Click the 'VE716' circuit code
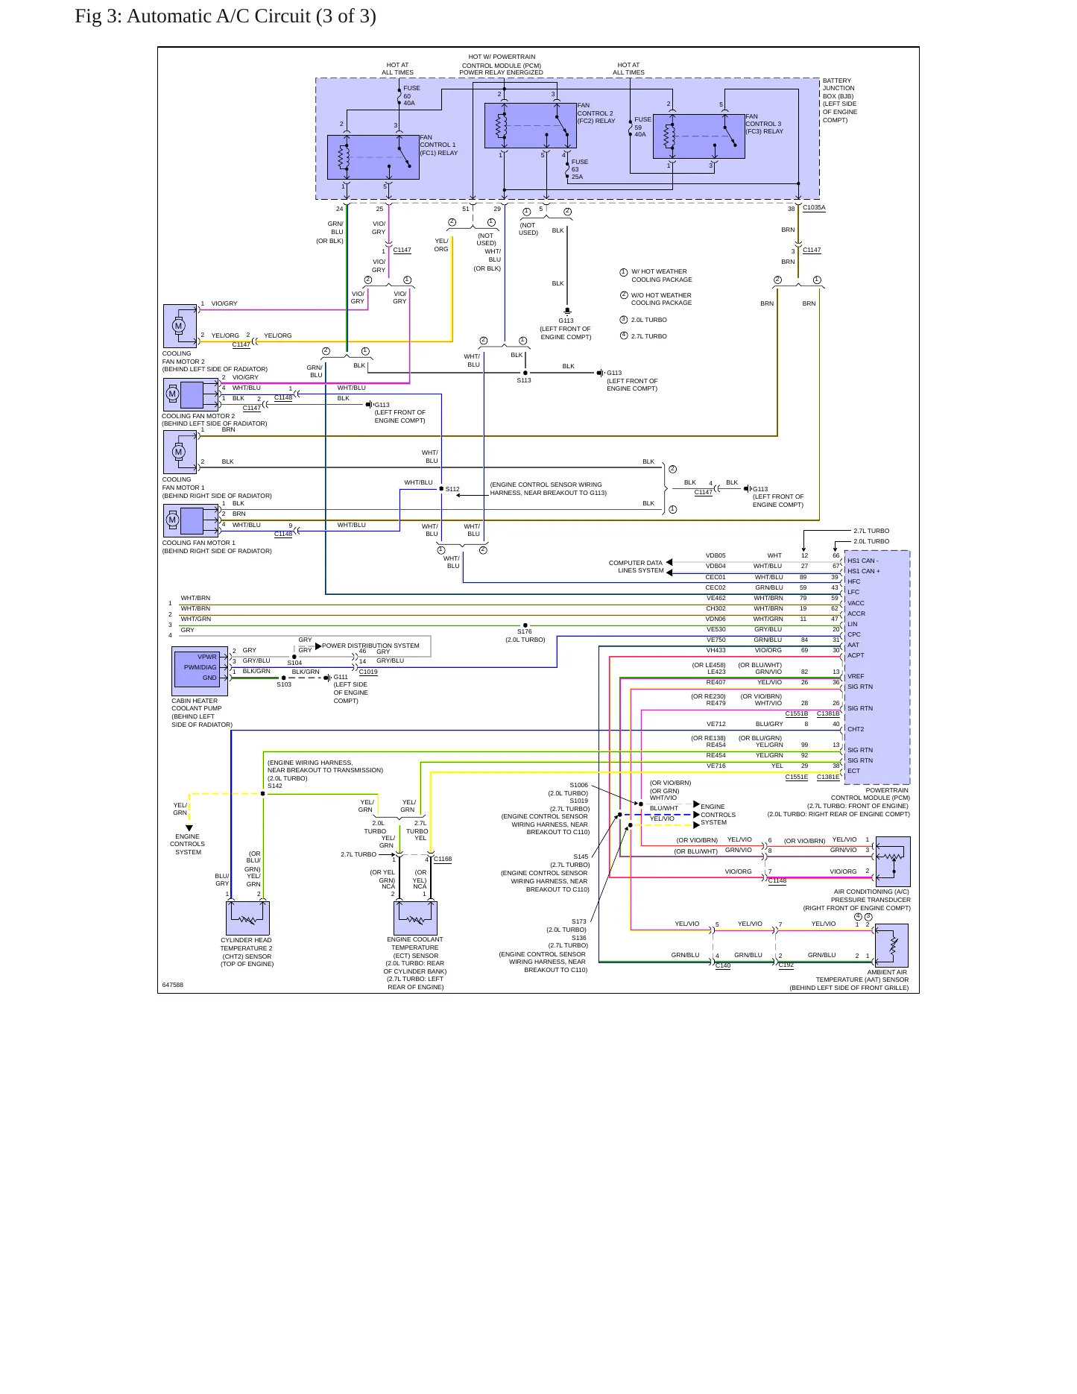This screenshot has height=1394, width=1077. (716, 766)
